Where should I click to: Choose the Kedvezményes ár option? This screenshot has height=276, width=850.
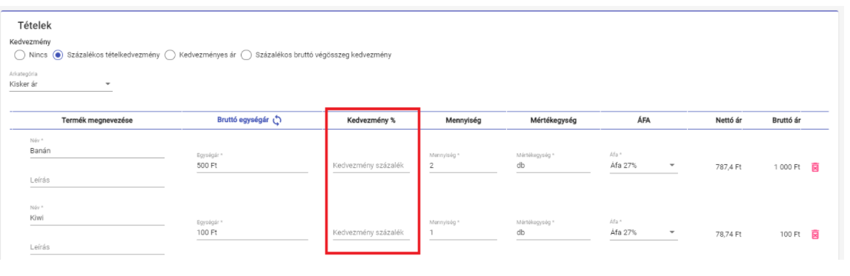[x=170, y=55]
